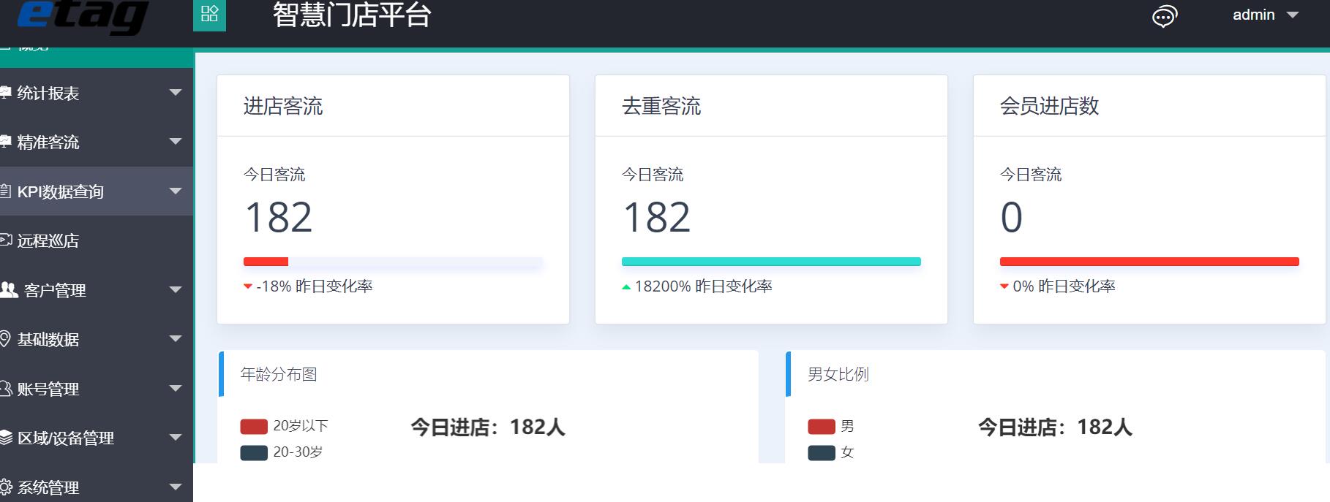Click the green up arrow beside 18200%
This screenshot has height=502, width=1330.
tap(626, 287)
